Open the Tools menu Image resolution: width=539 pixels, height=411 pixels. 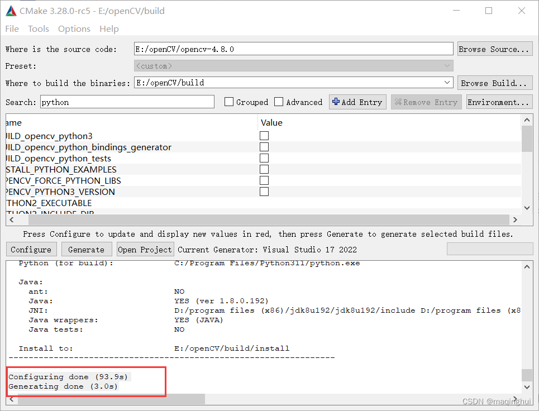[38, 28]
